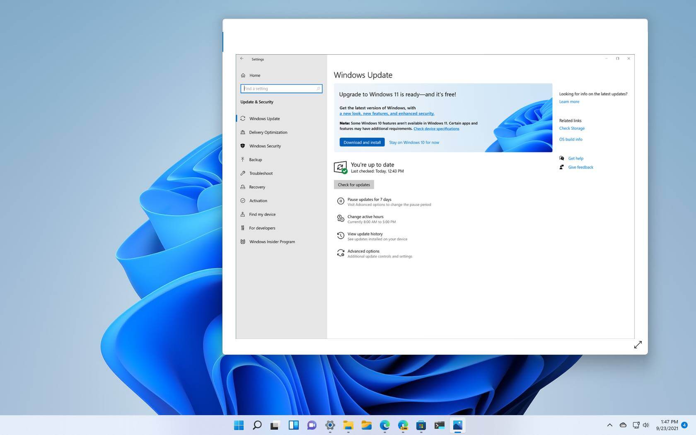Open Microsoft Edge on taskbar

pos(385,425)
